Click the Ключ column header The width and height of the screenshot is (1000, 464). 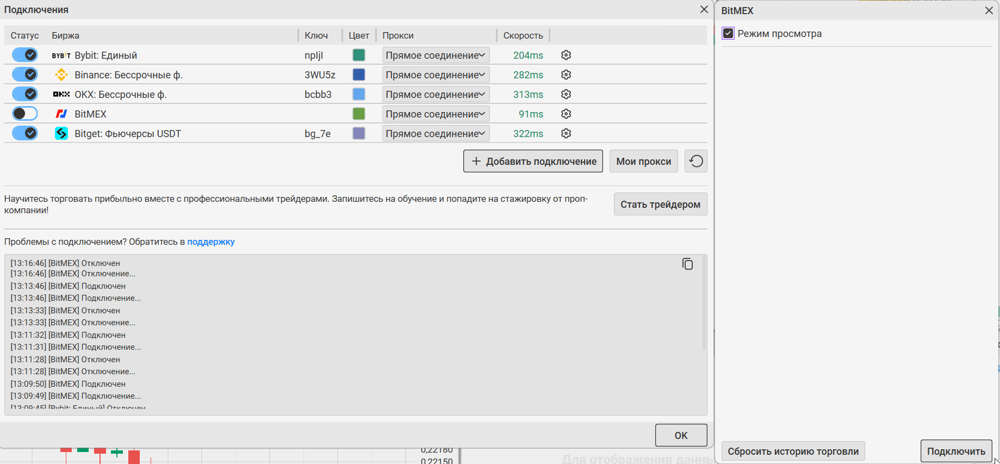point(316,35)
